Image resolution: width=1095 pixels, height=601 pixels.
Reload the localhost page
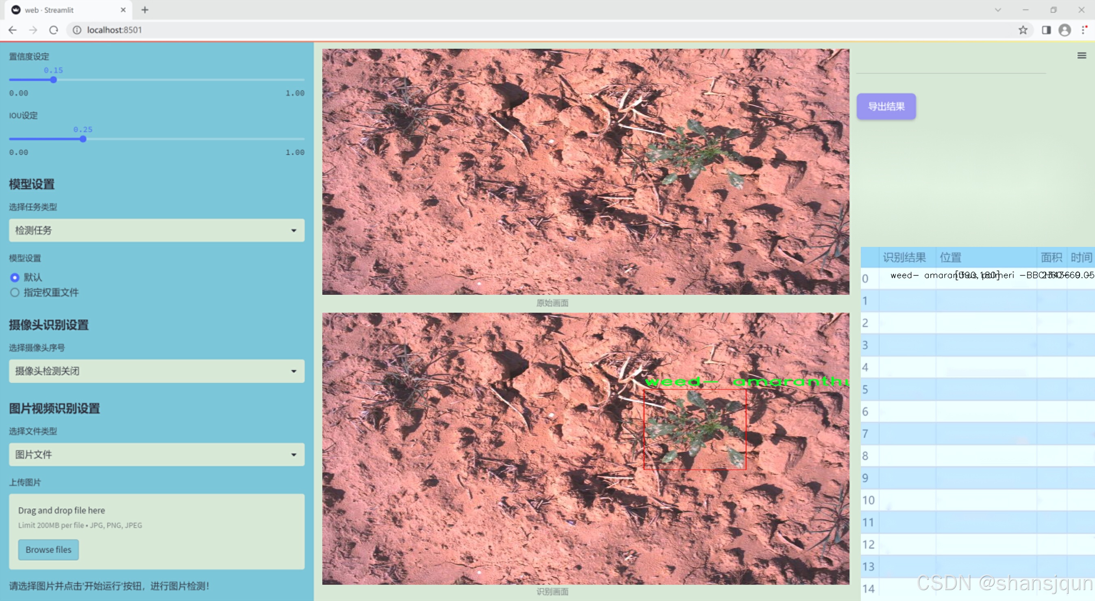54,30
